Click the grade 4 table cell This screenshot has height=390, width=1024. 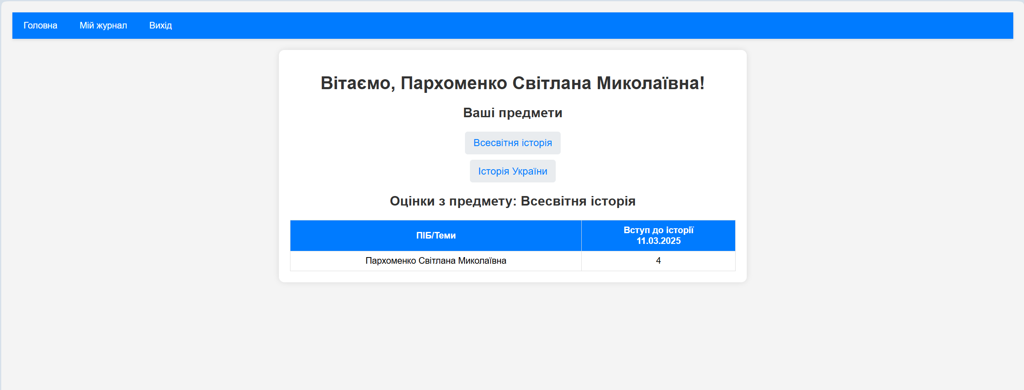pos(658,261)
